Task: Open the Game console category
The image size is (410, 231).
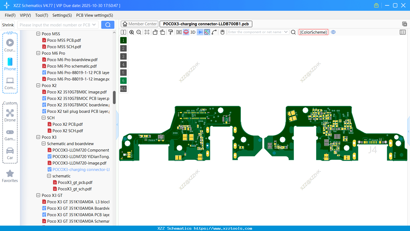Action: coord(10,135)
